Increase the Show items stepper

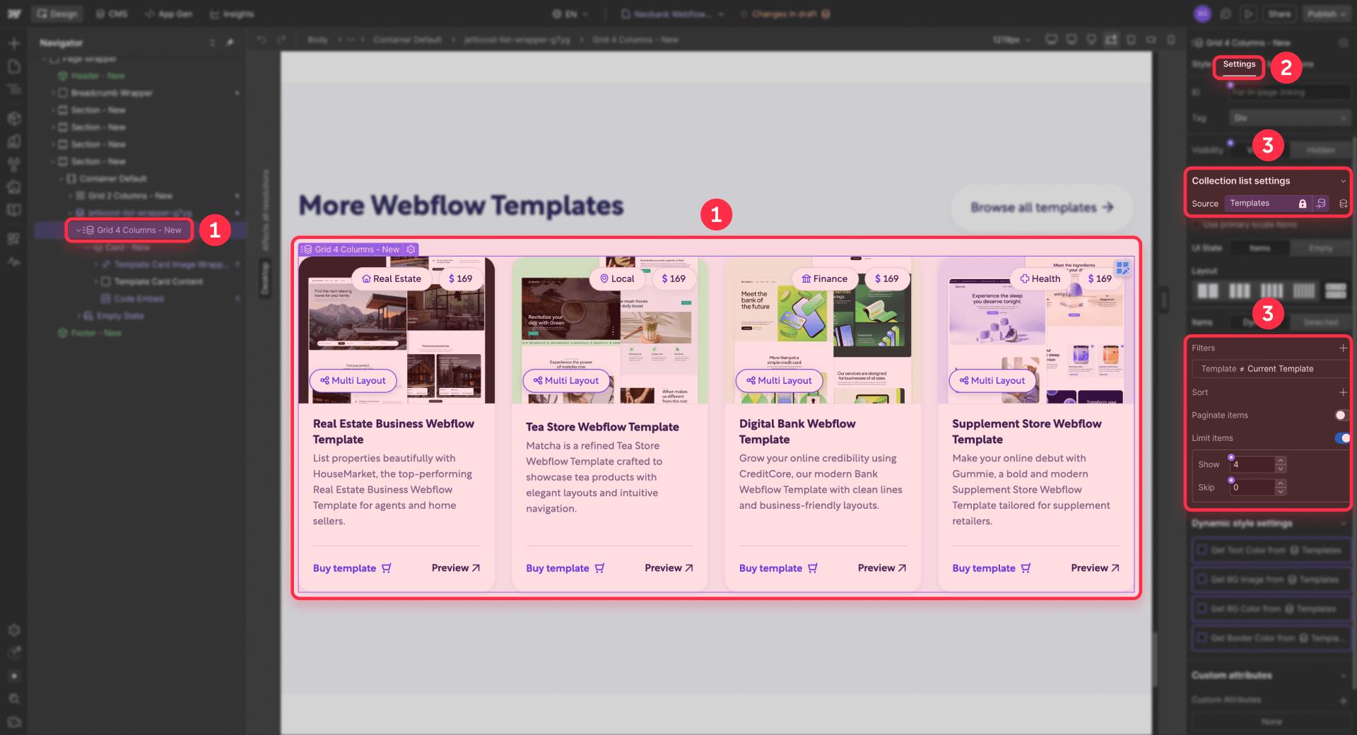pyautogui.click(x=1280, y=461)
